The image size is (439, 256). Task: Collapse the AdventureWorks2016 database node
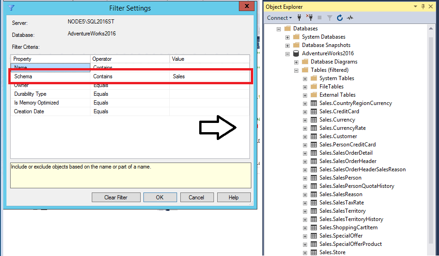(287, 54)
